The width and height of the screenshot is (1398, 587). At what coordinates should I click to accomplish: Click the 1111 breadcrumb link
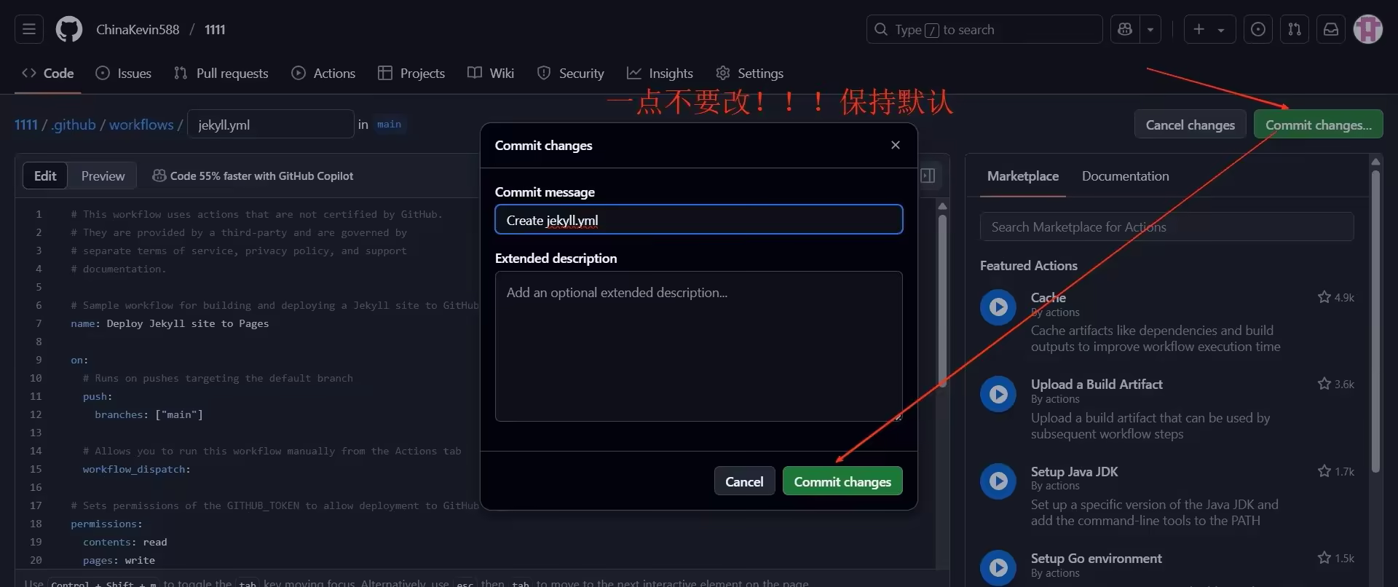pyautogui.click(x=25, y=125)
